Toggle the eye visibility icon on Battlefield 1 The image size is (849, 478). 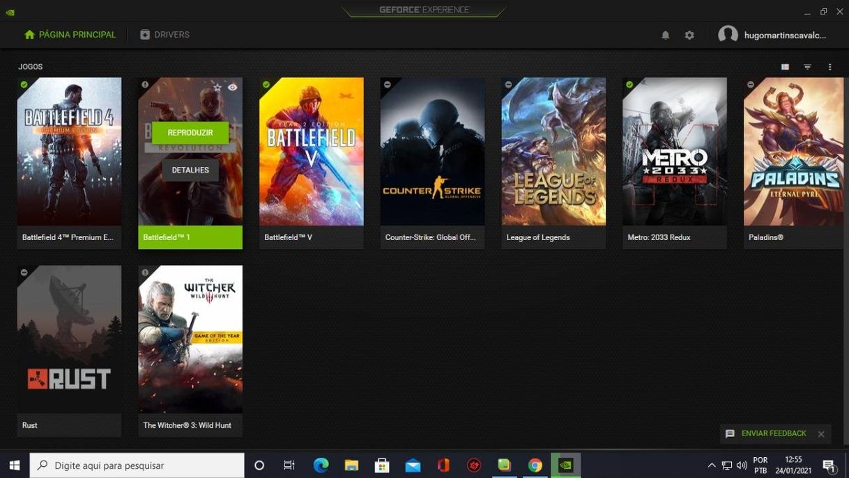coord(233,87)
